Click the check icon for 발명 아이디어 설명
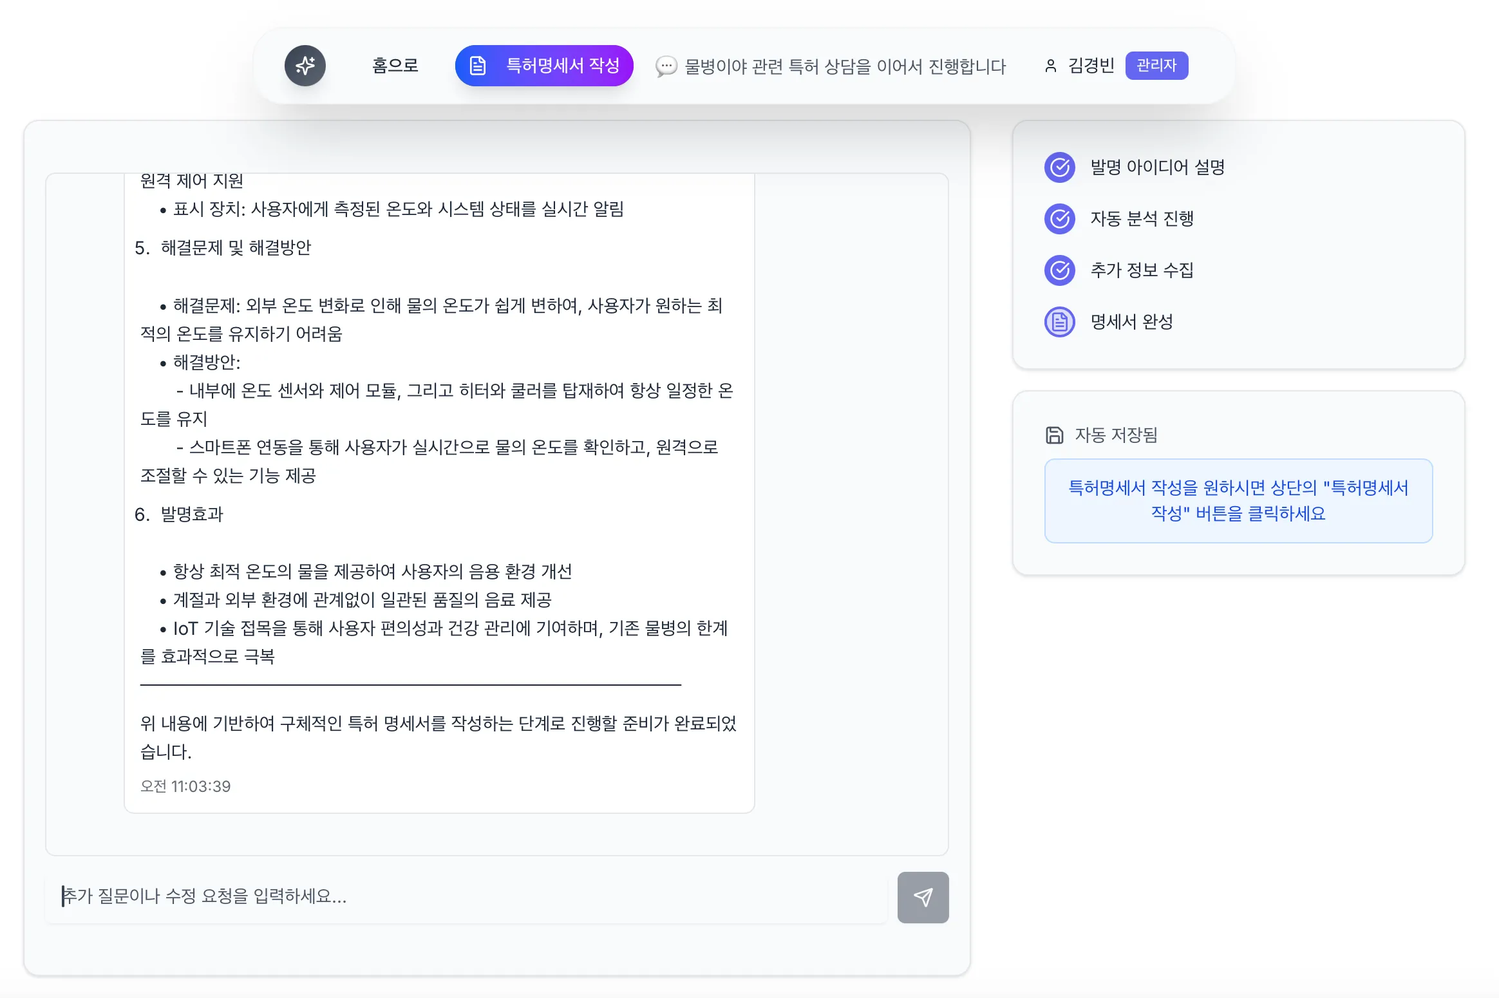This screenshot has height=998, width=1499. coord(1059,167)
